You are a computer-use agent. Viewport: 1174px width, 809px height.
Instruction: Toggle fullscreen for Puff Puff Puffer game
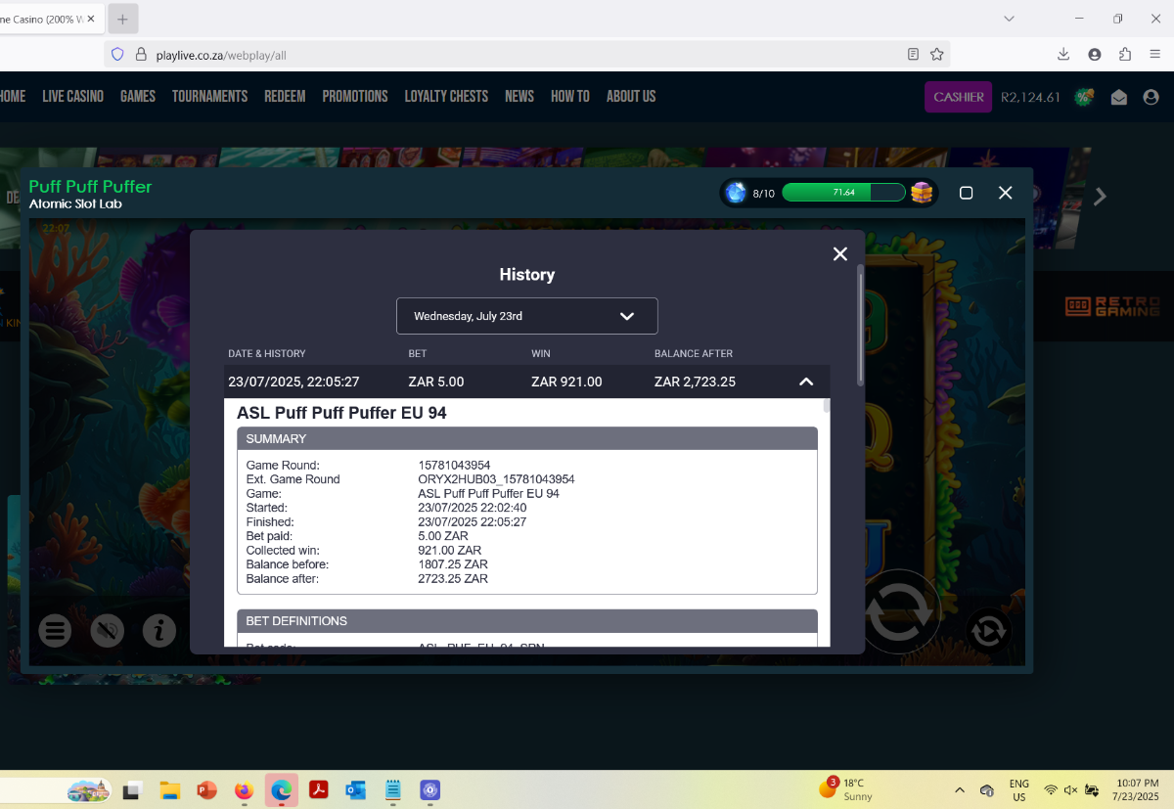tap(967, 193)
